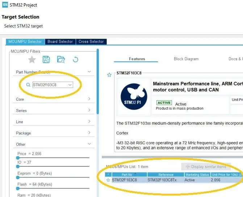The image size is (243, 197).
Task: Load a saved search via the folder icon
Action: [x=61, y=60]
